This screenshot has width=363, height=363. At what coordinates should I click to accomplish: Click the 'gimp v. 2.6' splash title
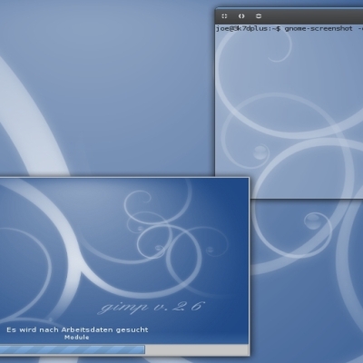151,307
